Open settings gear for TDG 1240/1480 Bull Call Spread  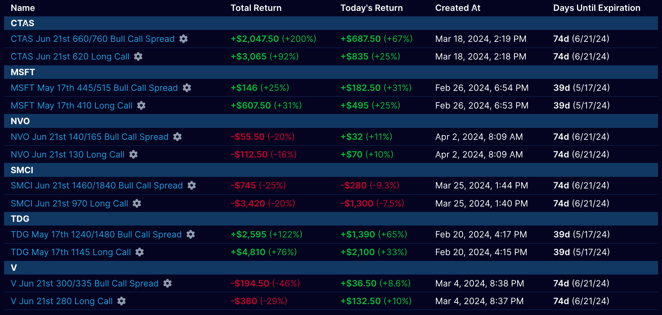(x=191, y=234)
